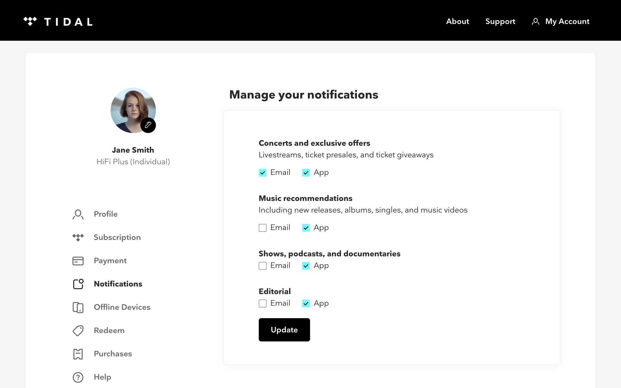Enable Email for Music recommendations

(x=263, y=228)
